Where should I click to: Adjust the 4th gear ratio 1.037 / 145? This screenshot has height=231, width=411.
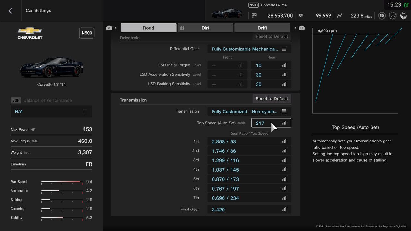pyautogui.click(x=249, y=170)
